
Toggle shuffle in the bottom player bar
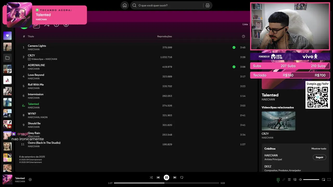151,177
